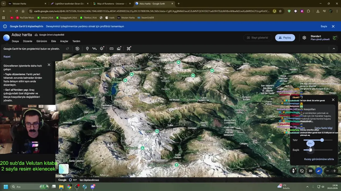Screen dimensions: 341x191
Task: Click the Piz Starlex peak marker
Action: pyautogui.click(x=193, y=76)
